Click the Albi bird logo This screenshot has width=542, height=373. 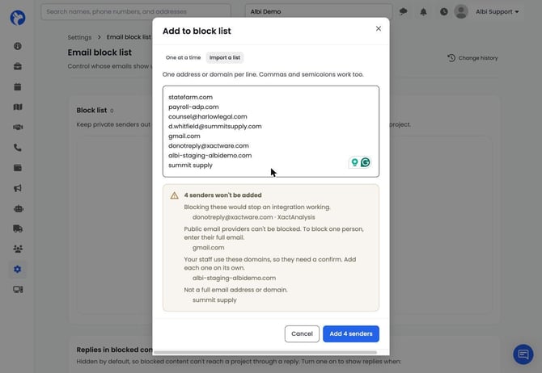(x=18, y=18)
